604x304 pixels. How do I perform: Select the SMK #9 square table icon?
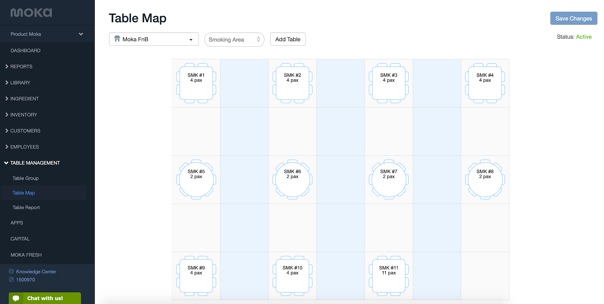click(196, 276)
